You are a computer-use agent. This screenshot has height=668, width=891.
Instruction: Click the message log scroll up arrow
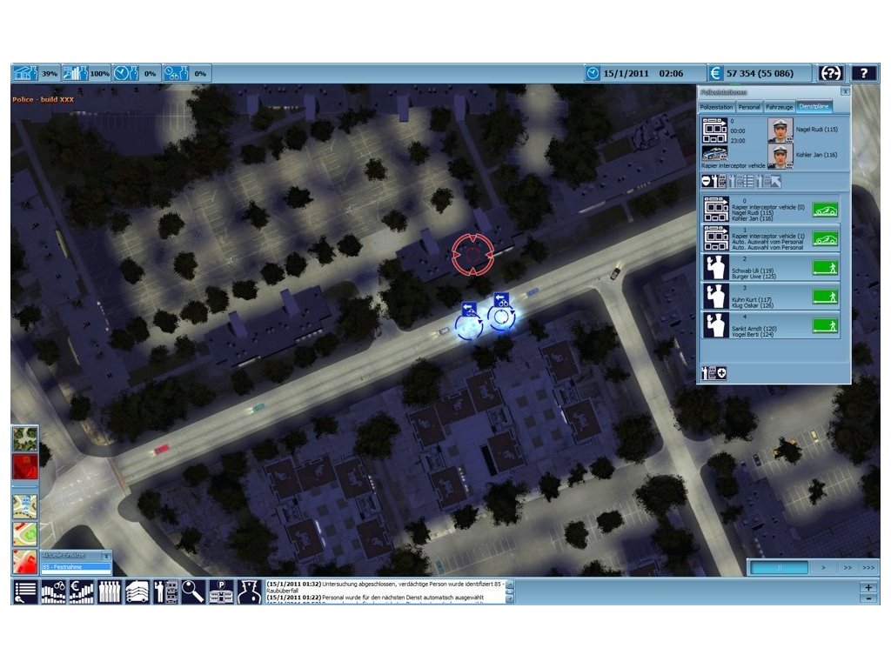(x=510, y=584)
